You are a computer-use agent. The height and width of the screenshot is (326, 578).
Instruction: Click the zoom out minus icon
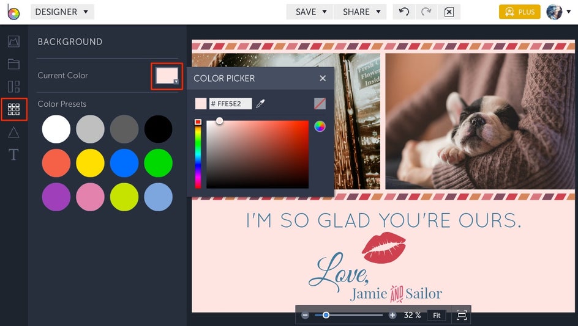(305, 316)
